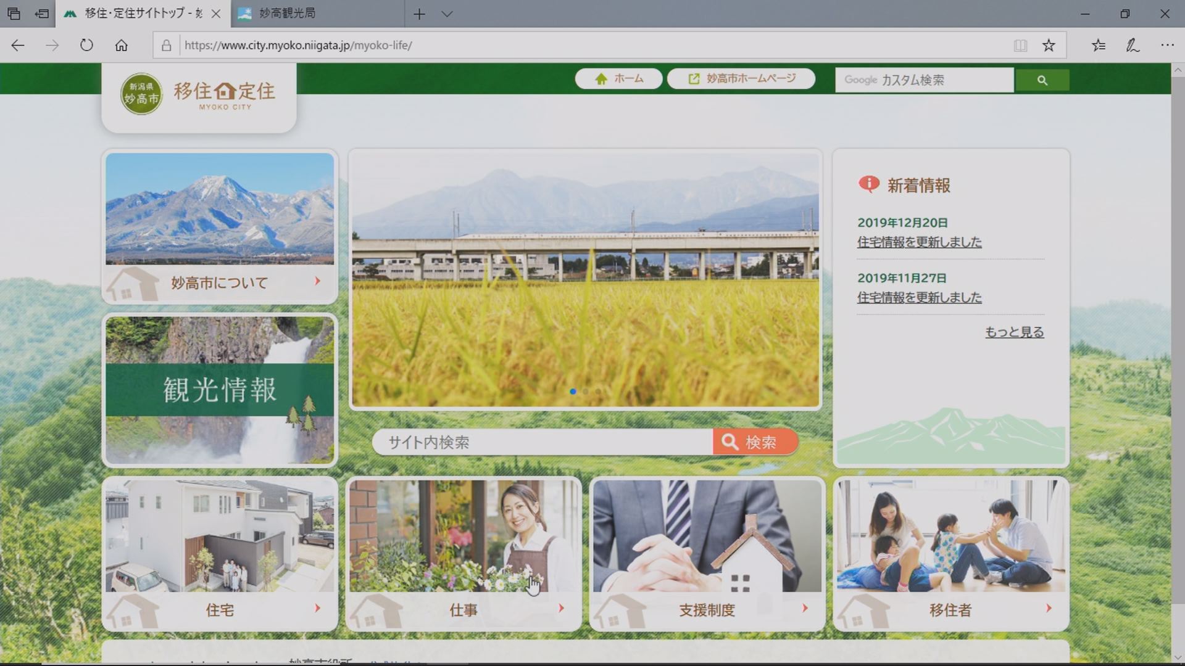Click arrow on 妙高市について card
Viewport: 1185px width, 666px height.
(317, 281)
